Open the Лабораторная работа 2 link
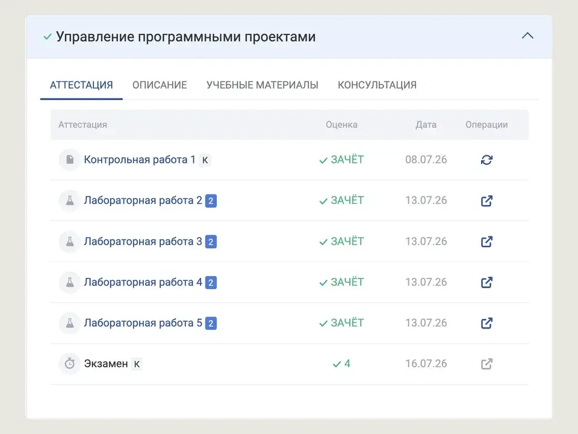This screenshot has height=434, width=578. (x=143, y=200)
